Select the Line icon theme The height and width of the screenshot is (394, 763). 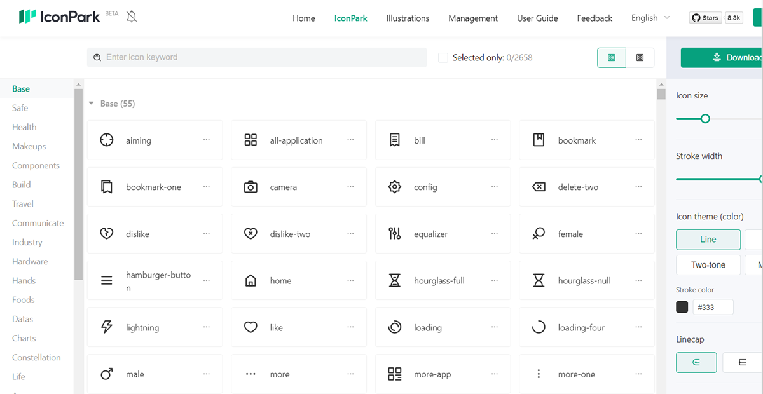tap(708, 240)
